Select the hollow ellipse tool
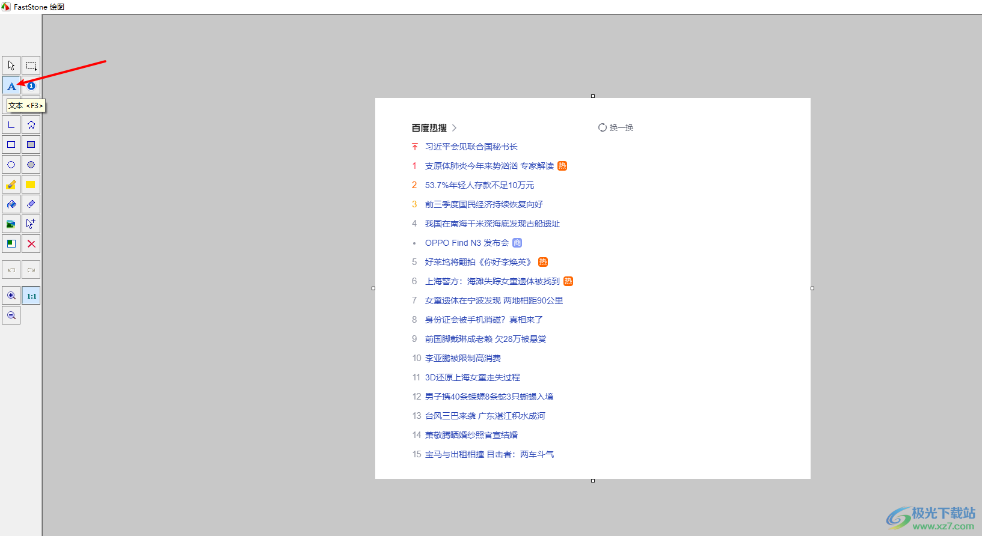Image resolution: width=982 pixels, height=536 pixels. click(11, 165)
